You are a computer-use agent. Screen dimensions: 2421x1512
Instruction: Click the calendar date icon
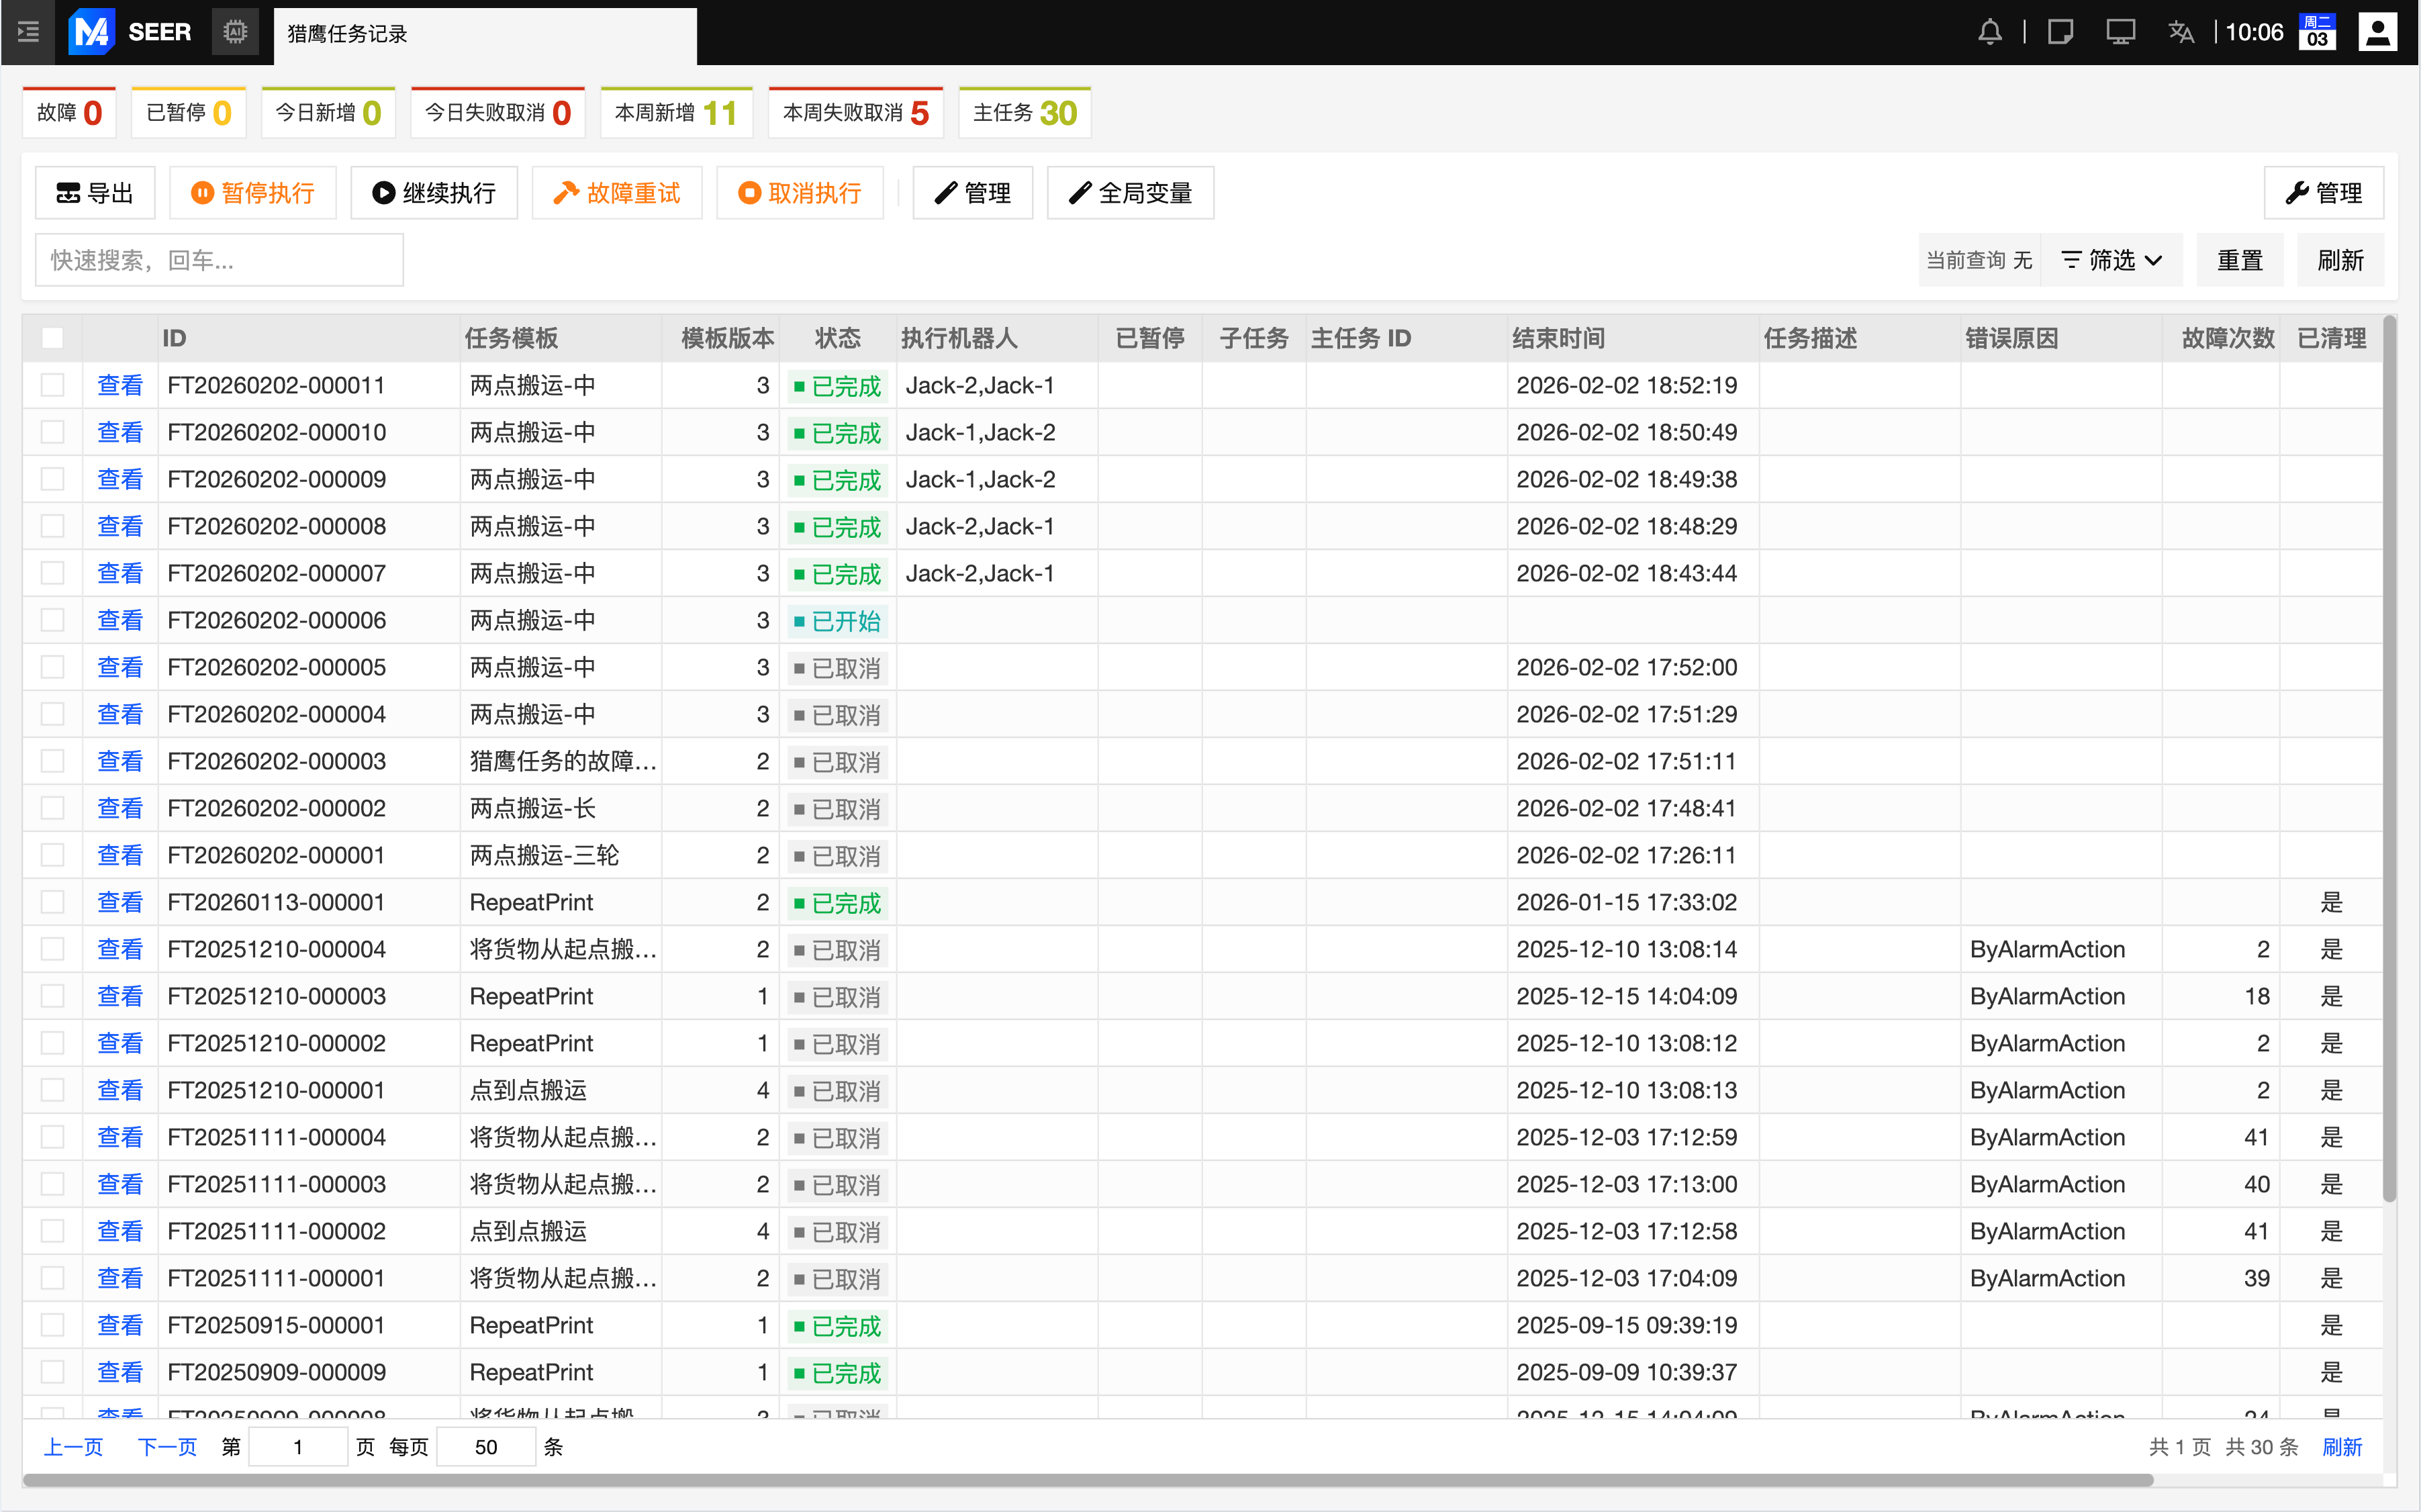tap(2316, 32)
